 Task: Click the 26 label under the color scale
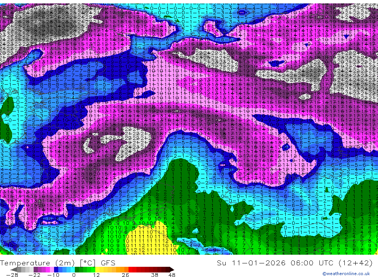pyautogui.click(x=125, y=275)
